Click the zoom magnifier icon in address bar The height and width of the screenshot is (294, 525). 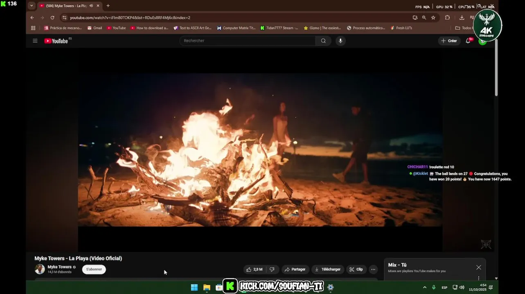coord(424,18)
